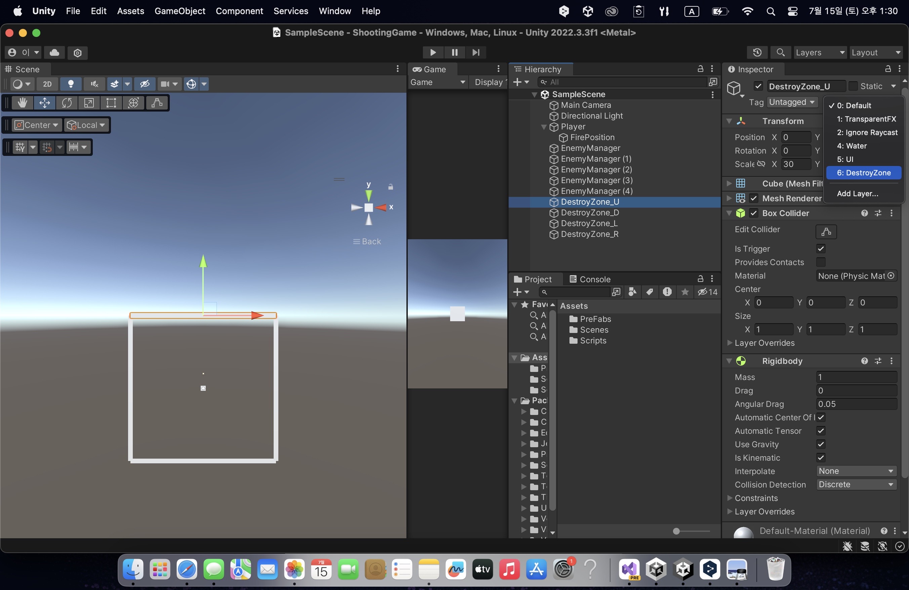
Task: Open Unity cloud services icon
Action: [x=54, y=52]
